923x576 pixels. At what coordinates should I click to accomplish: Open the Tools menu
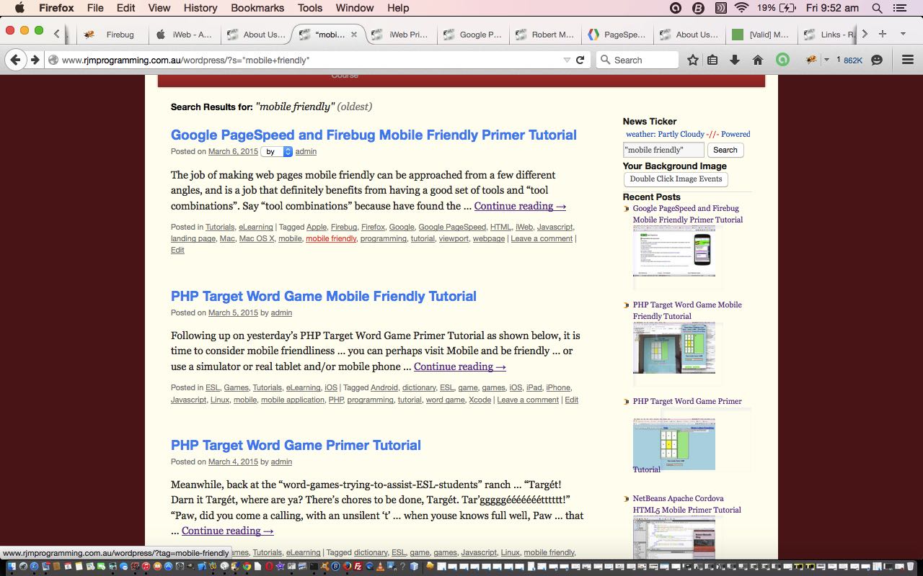tap(310, 8)
